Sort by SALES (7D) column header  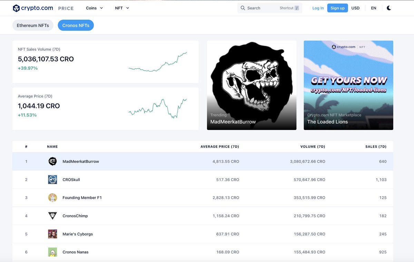point(376,147)
